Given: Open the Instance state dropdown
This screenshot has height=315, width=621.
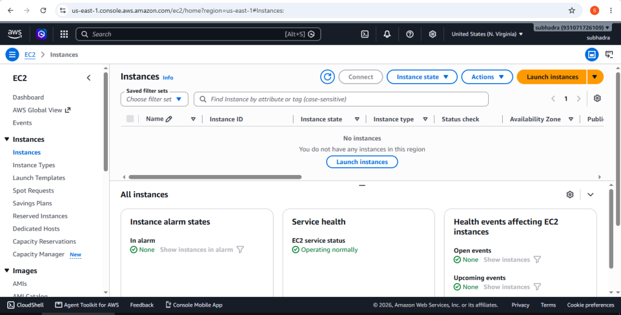Looking at the screenshot, I should pos(422,77).
